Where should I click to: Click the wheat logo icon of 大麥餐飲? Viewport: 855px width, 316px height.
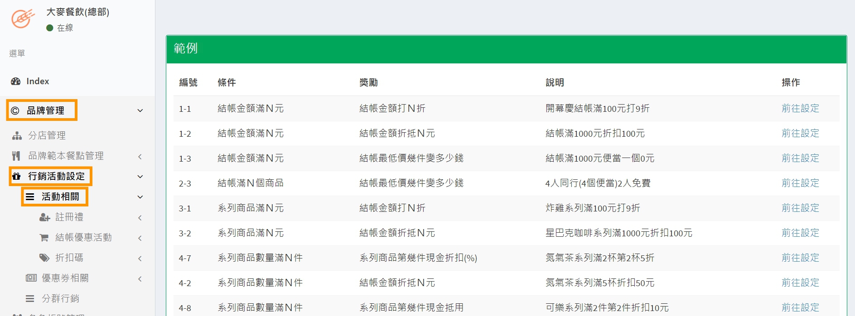tap(23, 19)
